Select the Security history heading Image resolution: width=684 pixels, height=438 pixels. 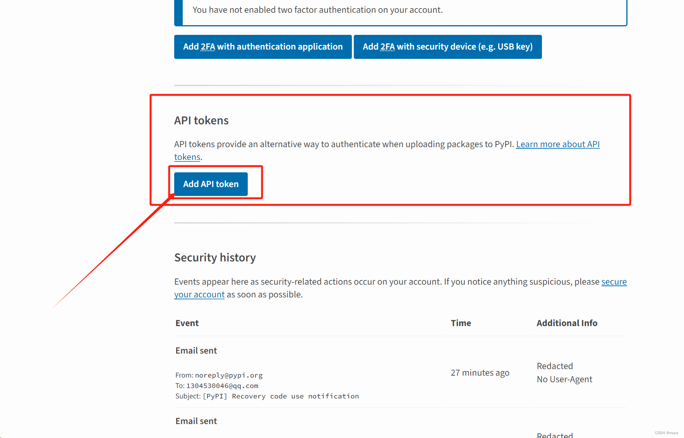[x=215, y=258]
